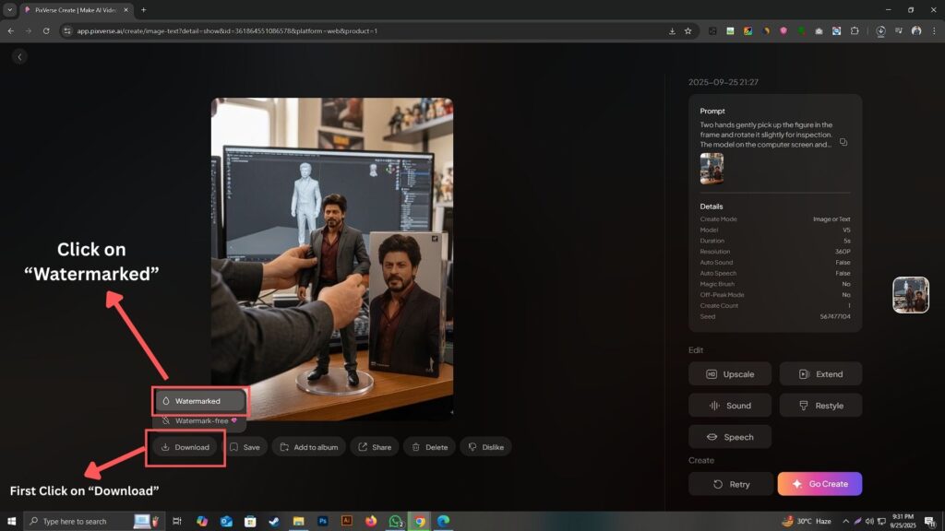Open the Speech edit option
This screenshot has height=531, width=945.
pos(730,437)
